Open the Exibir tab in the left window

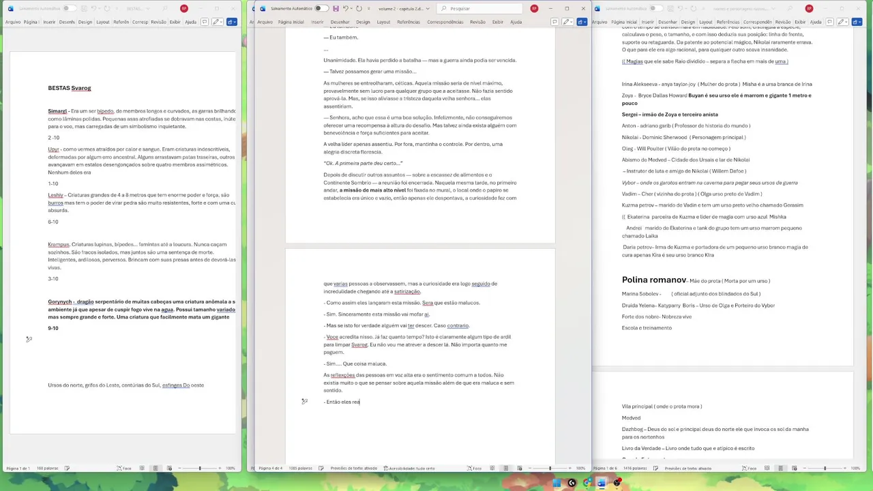pos(175,22)
